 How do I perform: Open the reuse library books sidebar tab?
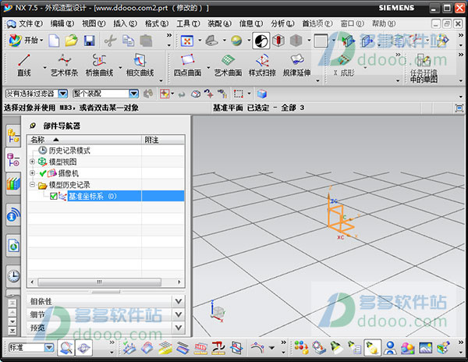pos(13,183)
